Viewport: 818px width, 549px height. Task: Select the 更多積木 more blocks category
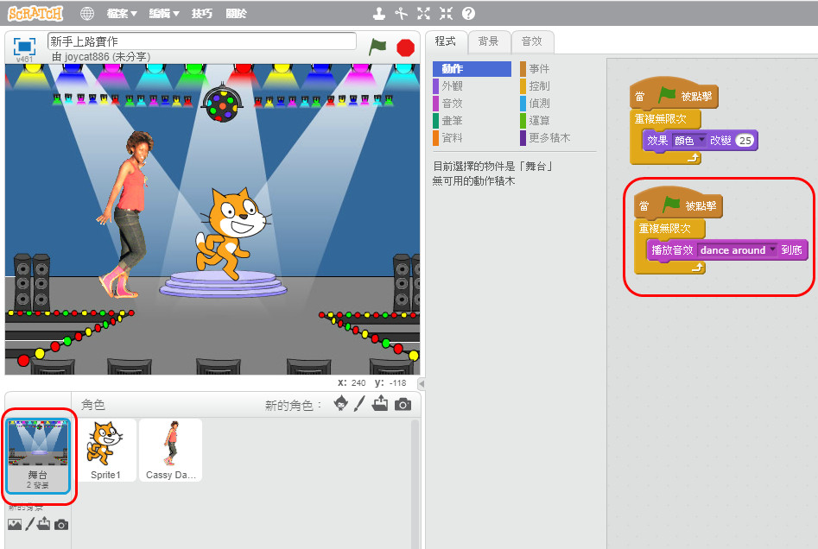tap(558, 137)
